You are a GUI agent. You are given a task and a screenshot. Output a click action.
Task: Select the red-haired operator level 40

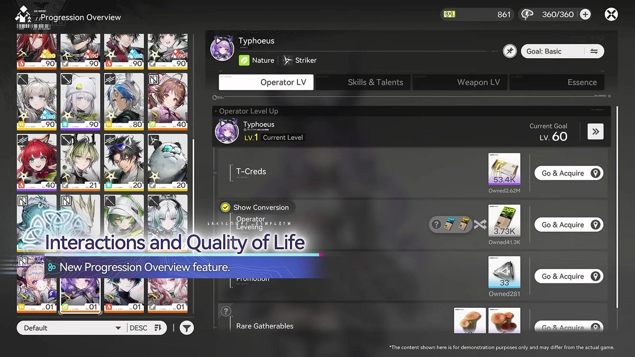pos(37,162)
